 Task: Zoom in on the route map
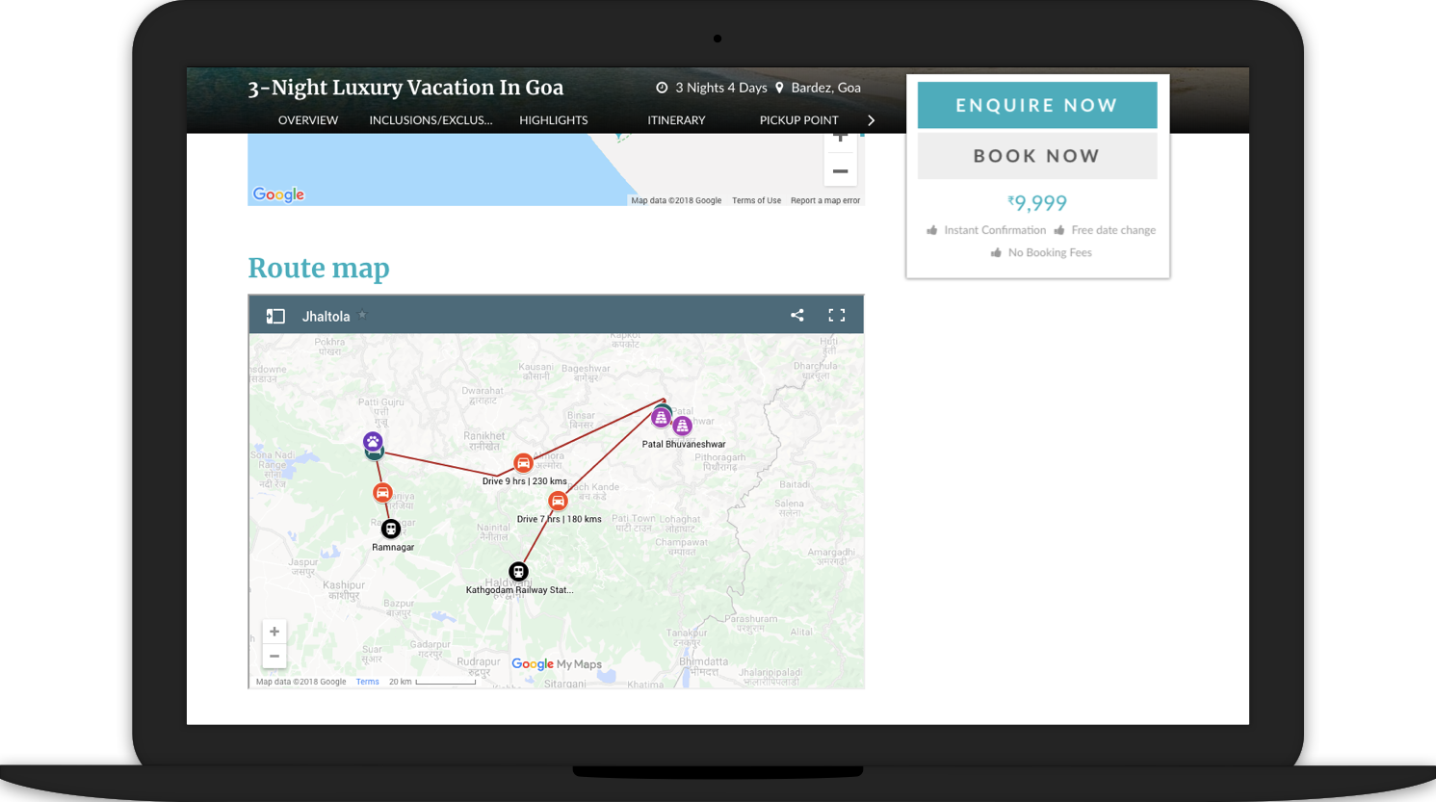tap(274, 632)
